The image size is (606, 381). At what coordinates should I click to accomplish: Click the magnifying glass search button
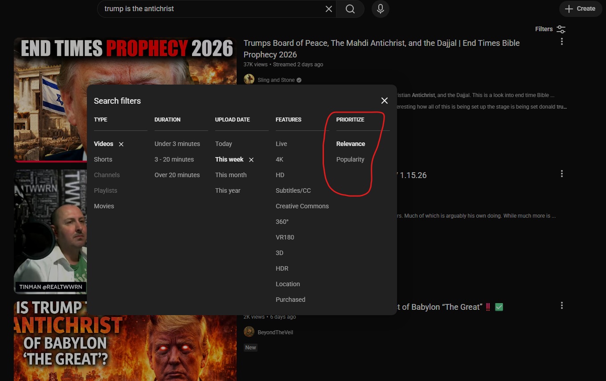click(350, 9)
